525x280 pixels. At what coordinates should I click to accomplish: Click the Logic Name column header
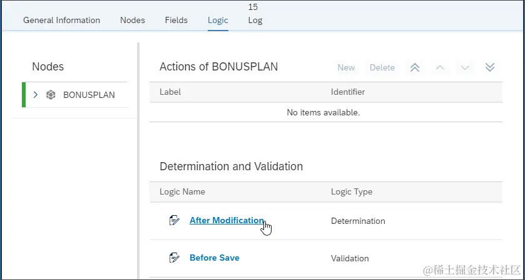click(182, 191)
